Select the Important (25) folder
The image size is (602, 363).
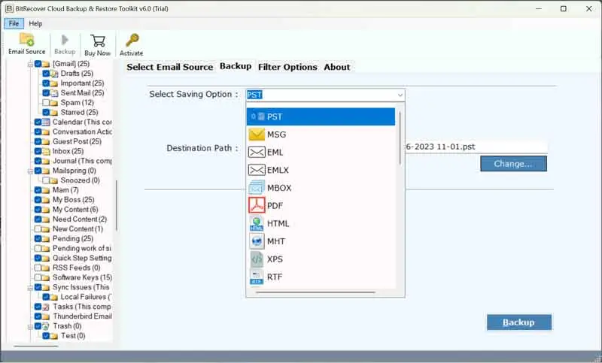click(x=82, y=83)
